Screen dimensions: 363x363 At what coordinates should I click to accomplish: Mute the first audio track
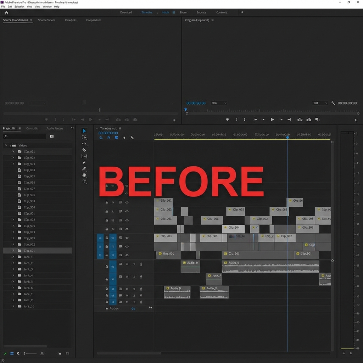point(127,264)
